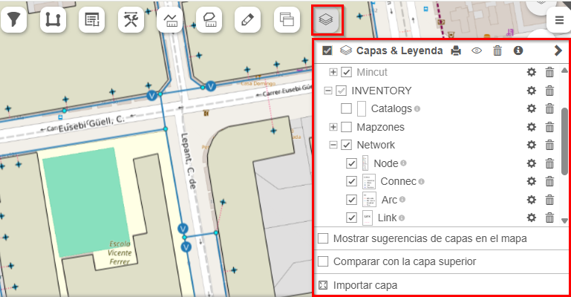The height and width of the screenshot is (297, 571).
Task: Expand the Mapzones group
Action: click(x=333, y=127)
